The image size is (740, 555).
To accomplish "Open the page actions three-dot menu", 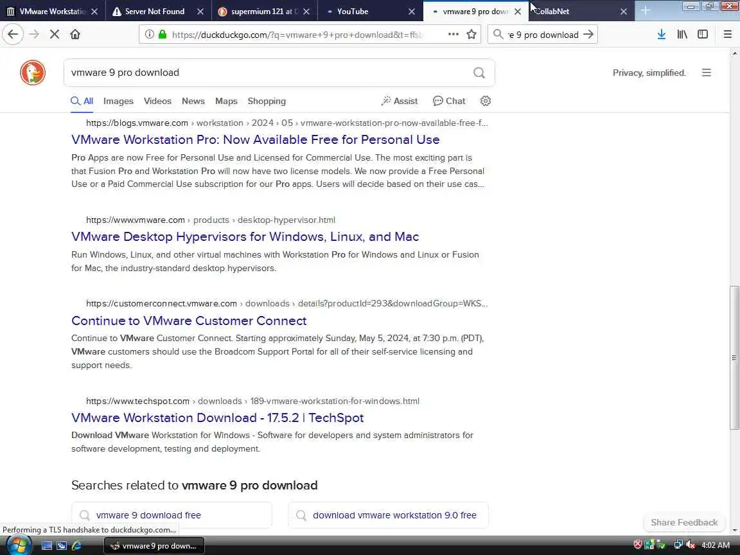I will 453,34.
